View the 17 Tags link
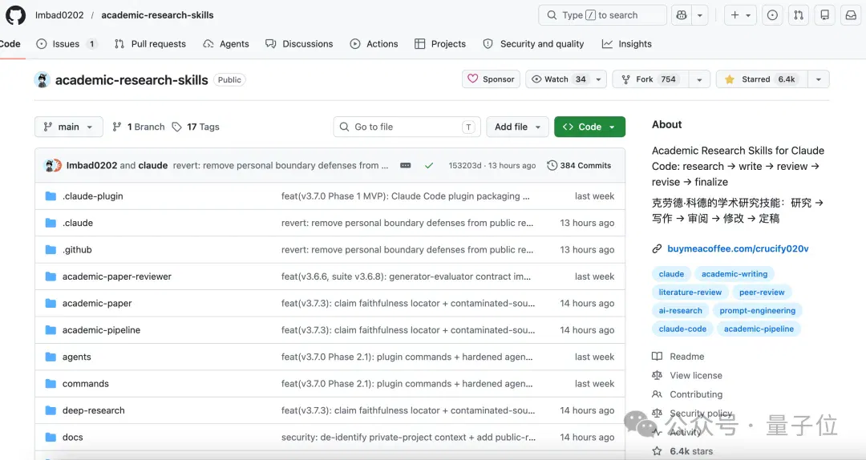Screen dimensions: 866x460 [196, 127]
